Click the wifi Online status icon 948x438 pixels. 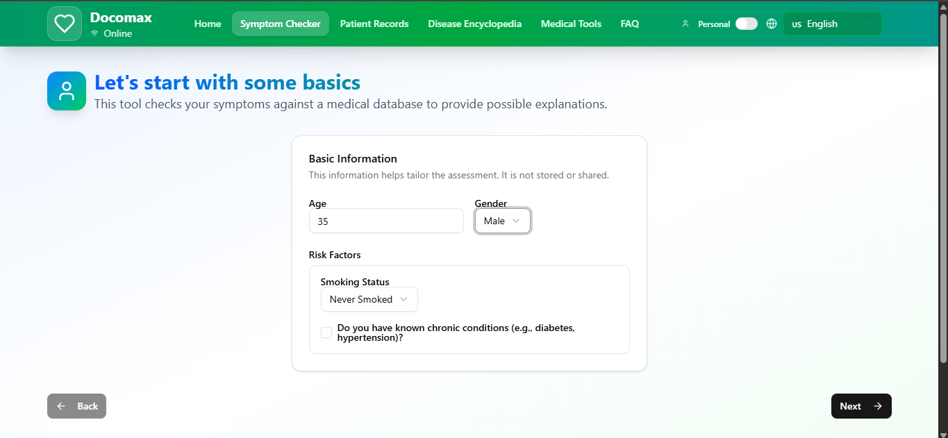click(x=94, y=33)
